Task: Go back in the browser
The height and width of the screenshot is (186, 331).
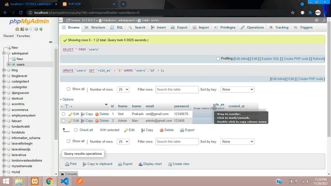Action: 5,12
